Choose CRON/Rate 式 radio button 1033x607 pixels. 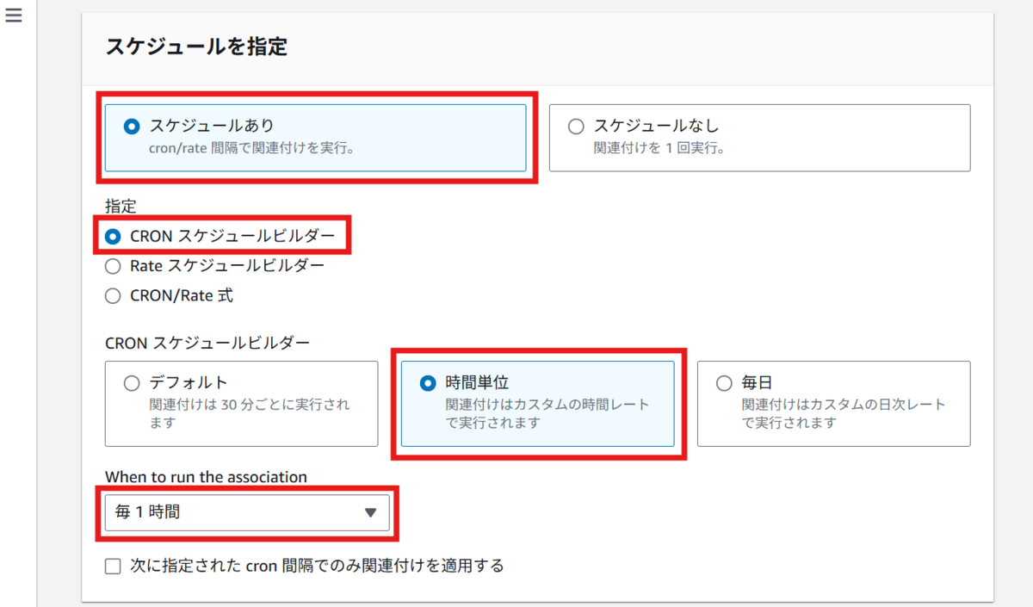tap(113, 296)
